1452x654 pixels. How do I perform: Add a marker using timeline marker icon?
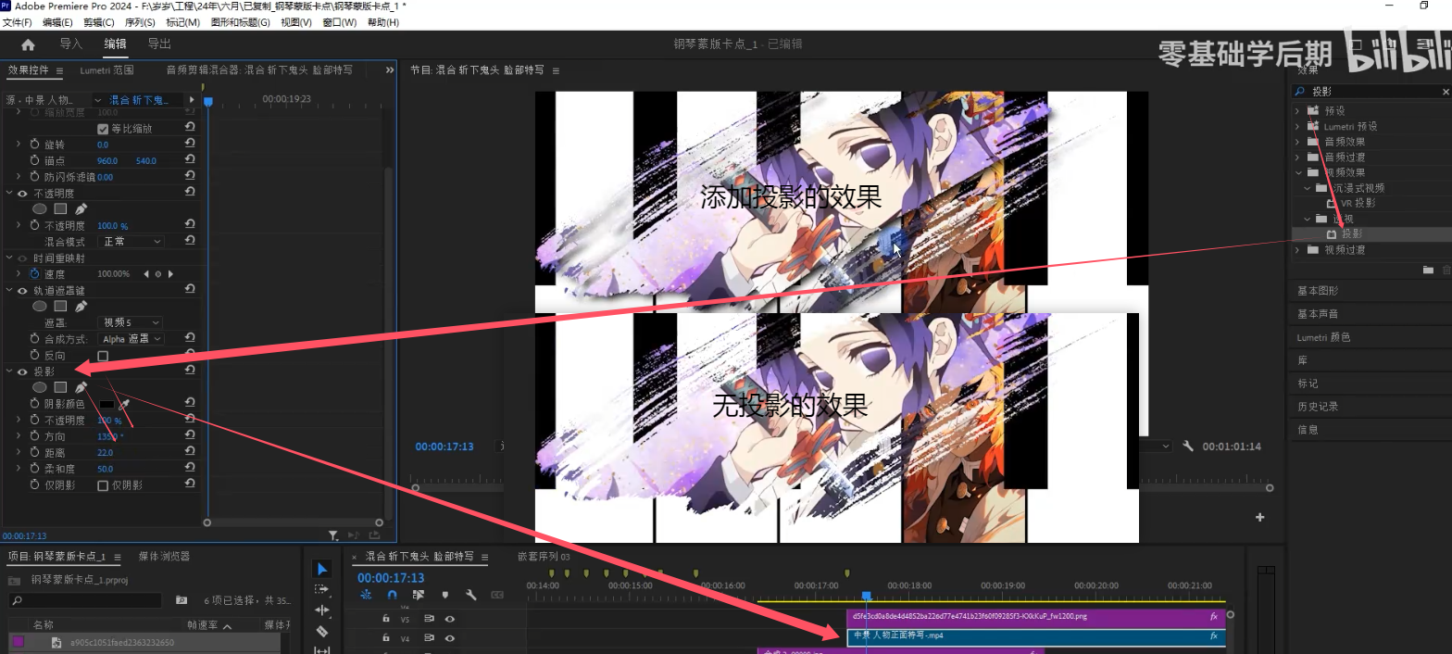click(x=444, y=595)
